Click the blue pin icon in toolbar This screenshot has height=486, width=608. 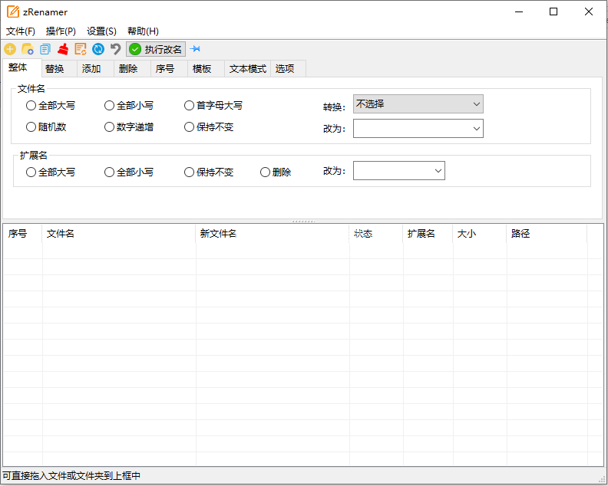[x=196, y=49]
